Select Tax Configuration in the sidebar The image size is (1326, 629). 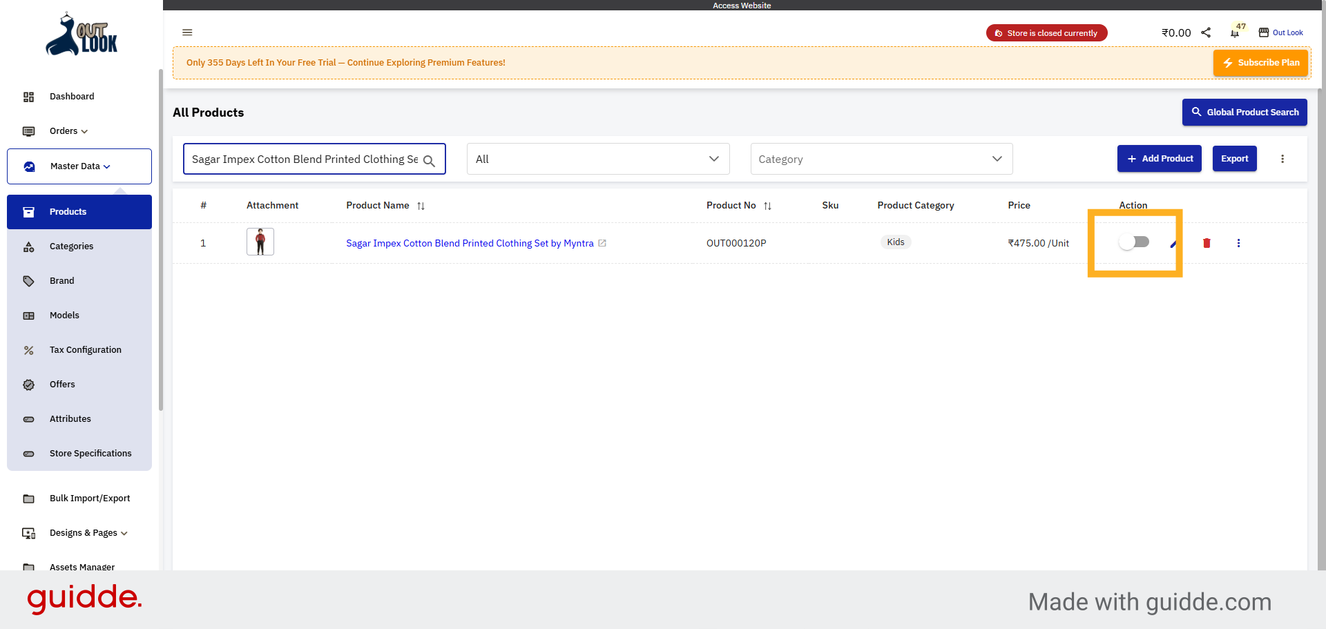(79, 350)
